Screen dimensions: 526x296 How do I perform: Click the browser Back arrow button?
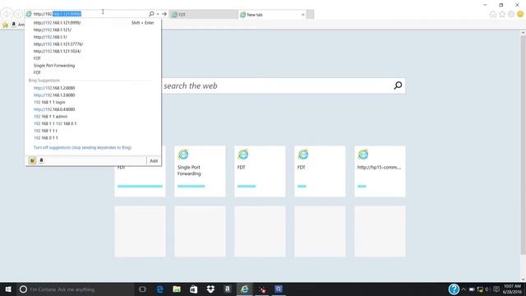[7, 14]
